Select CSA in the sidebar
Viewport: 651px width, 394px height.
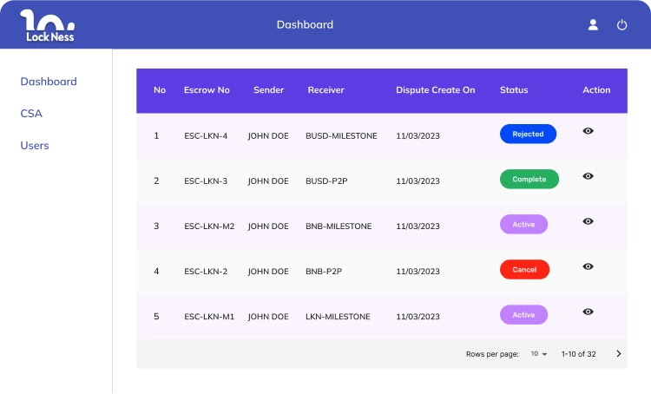click(x=31, y=114)
